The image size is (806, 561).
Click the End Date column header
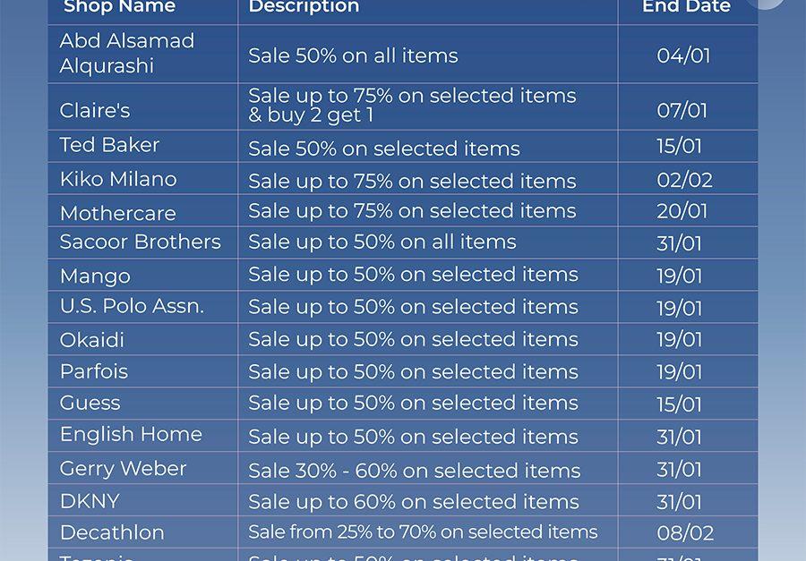tap(686, 6)
